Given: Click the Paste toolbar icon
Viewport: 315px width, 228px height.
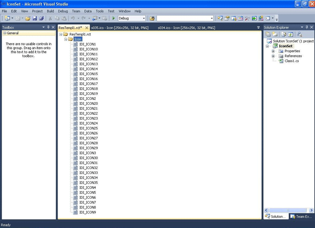Looking at the screenshot, I should click(x=64, y=18).
